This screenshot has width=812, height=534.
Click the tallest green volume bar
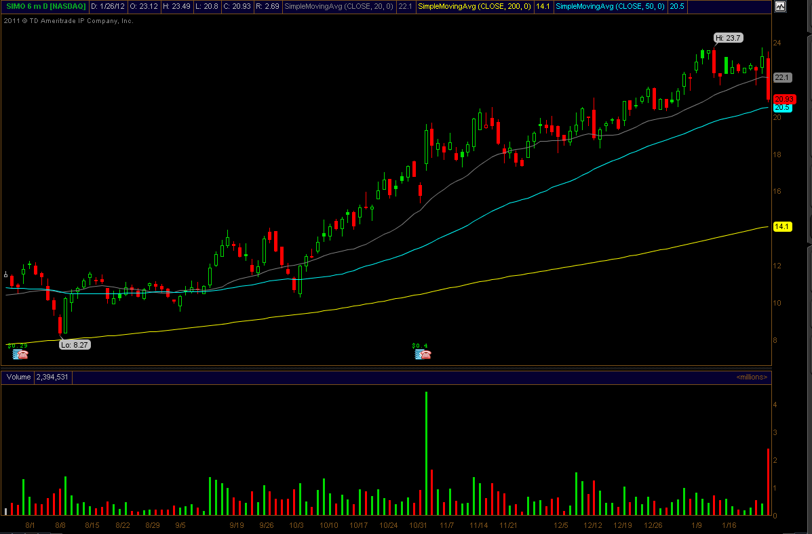pos(426,453)
